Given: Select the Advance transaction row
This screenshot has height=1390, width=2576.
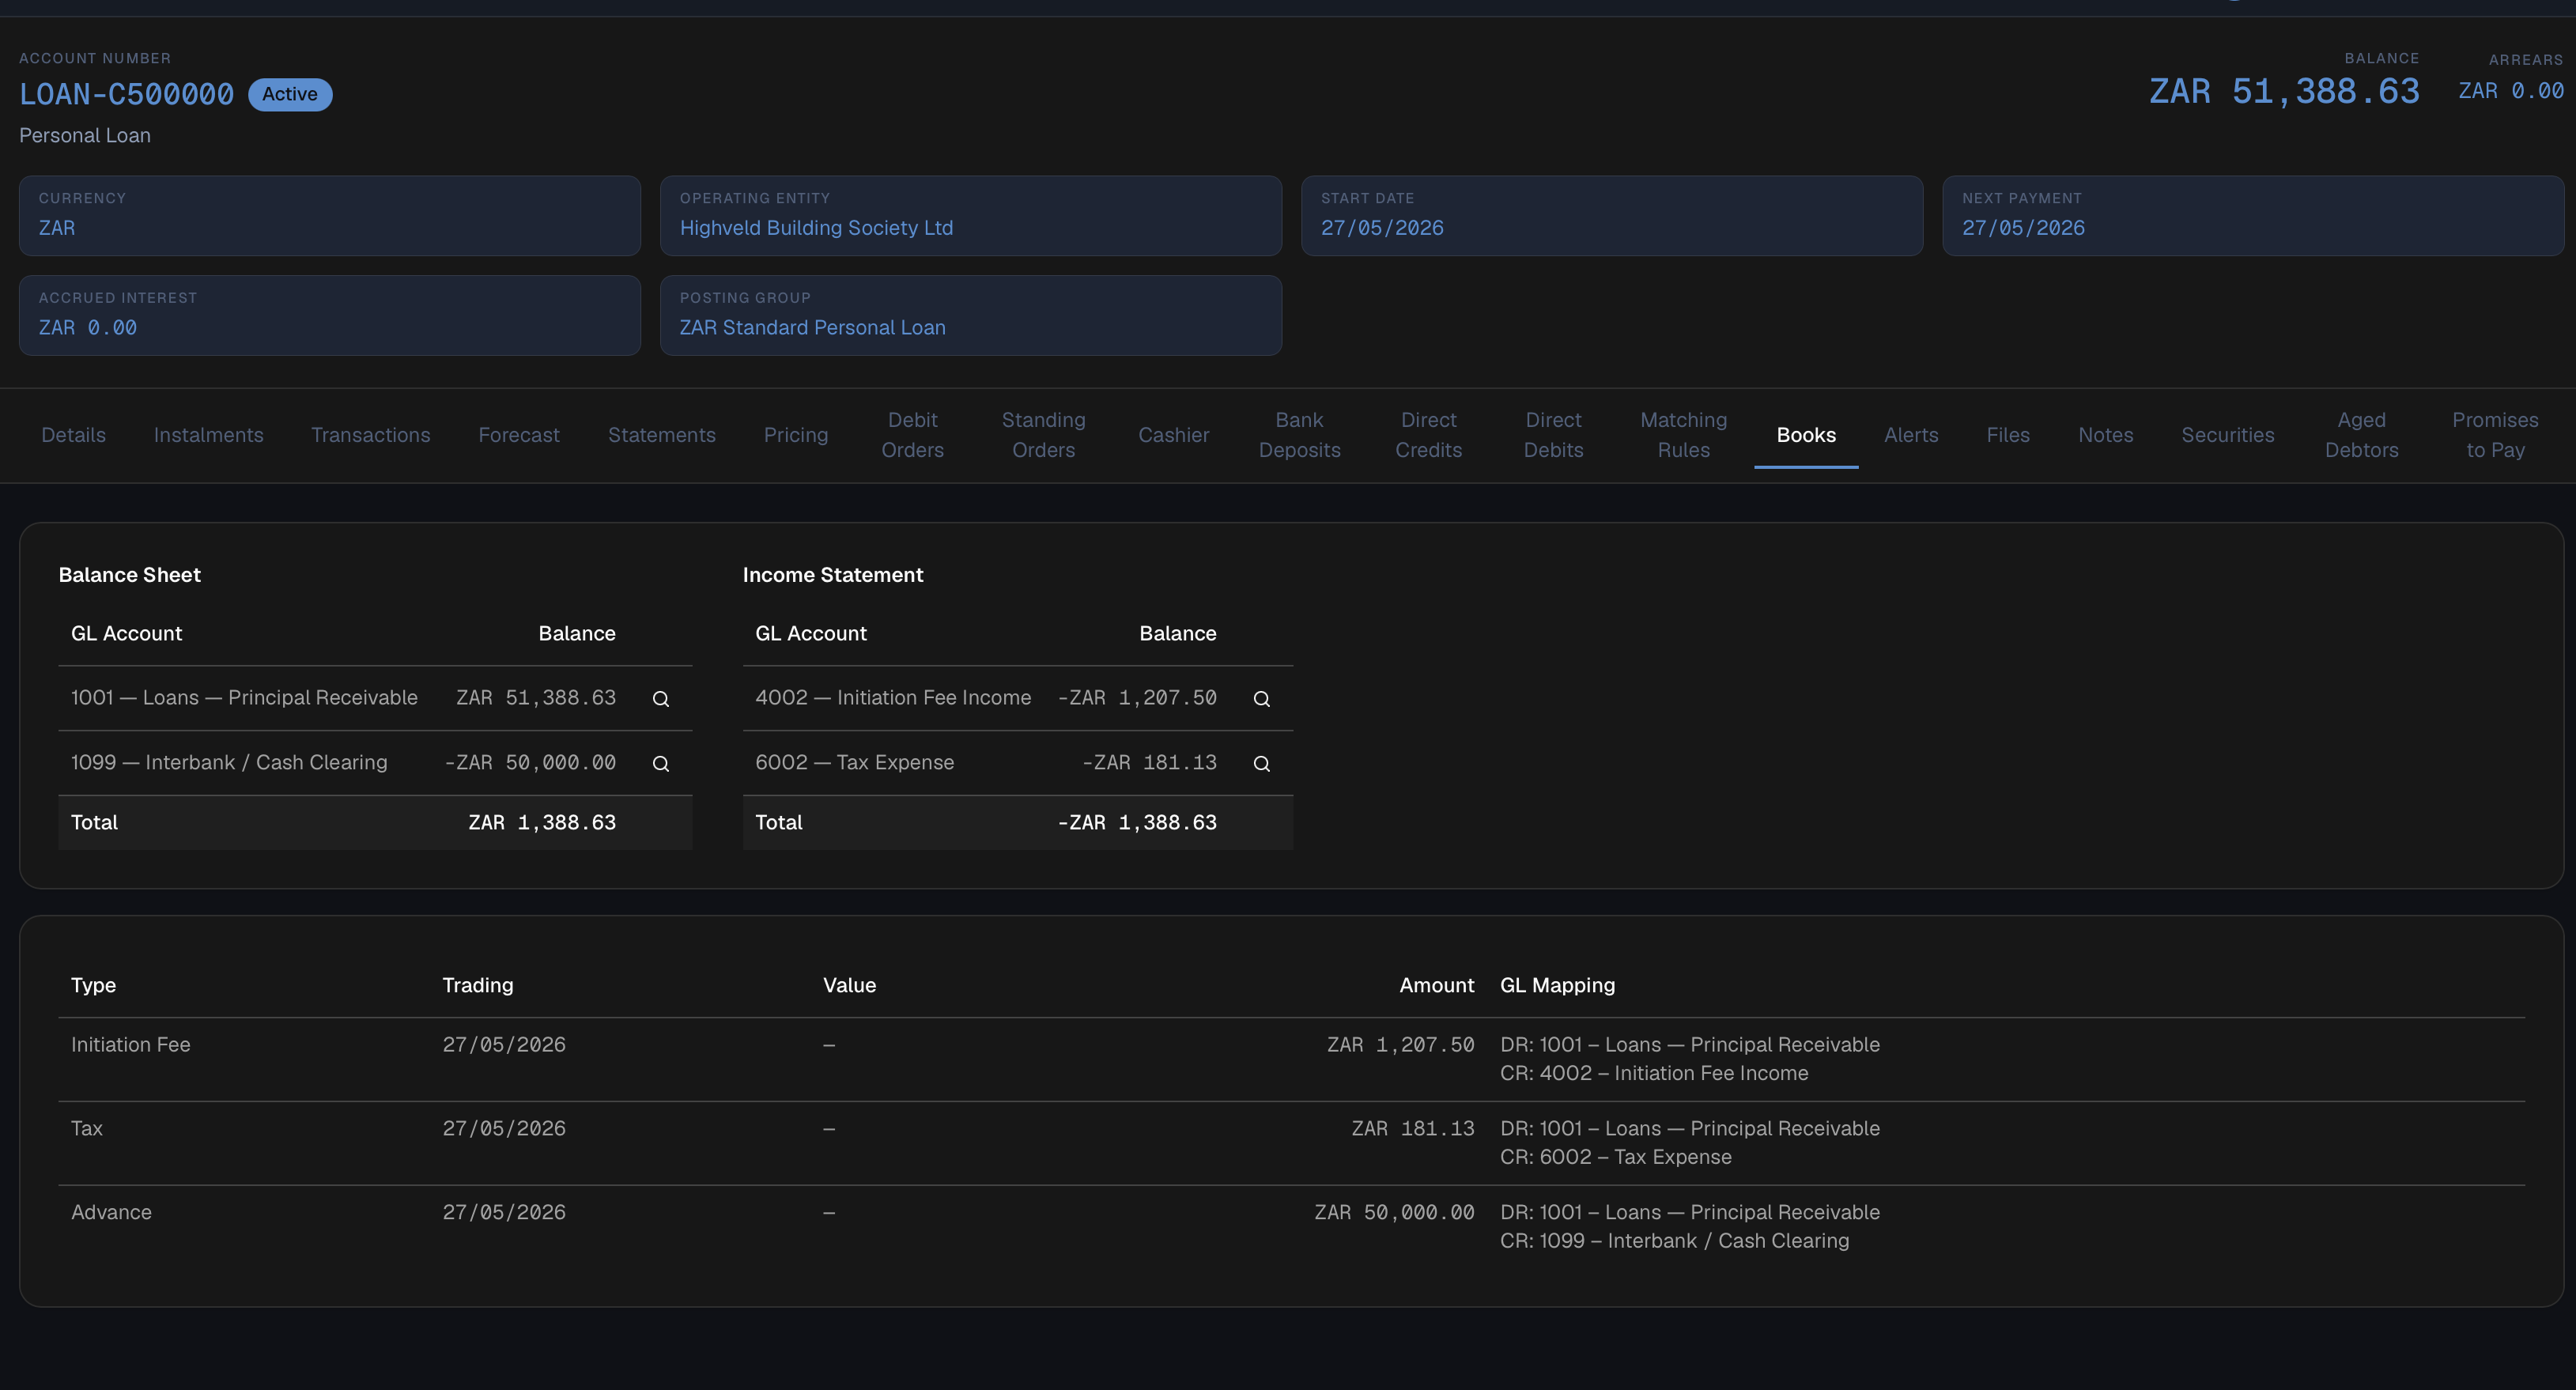Looking at the screenshot, I should [1291, 1228].
